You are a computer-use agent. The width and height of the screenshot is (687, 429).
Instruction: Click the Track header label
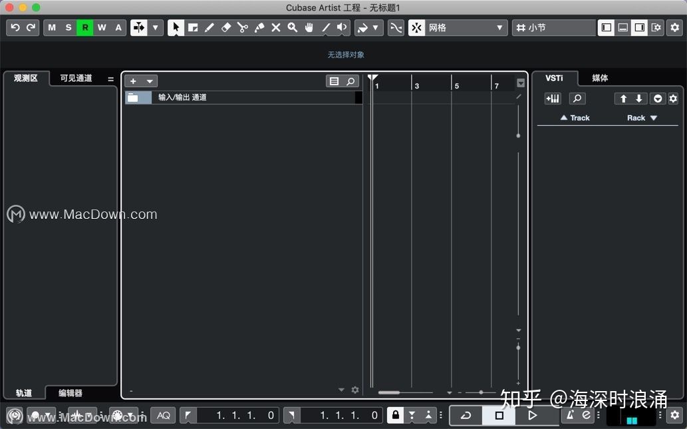pyautogui.click(x=580, y=118)
